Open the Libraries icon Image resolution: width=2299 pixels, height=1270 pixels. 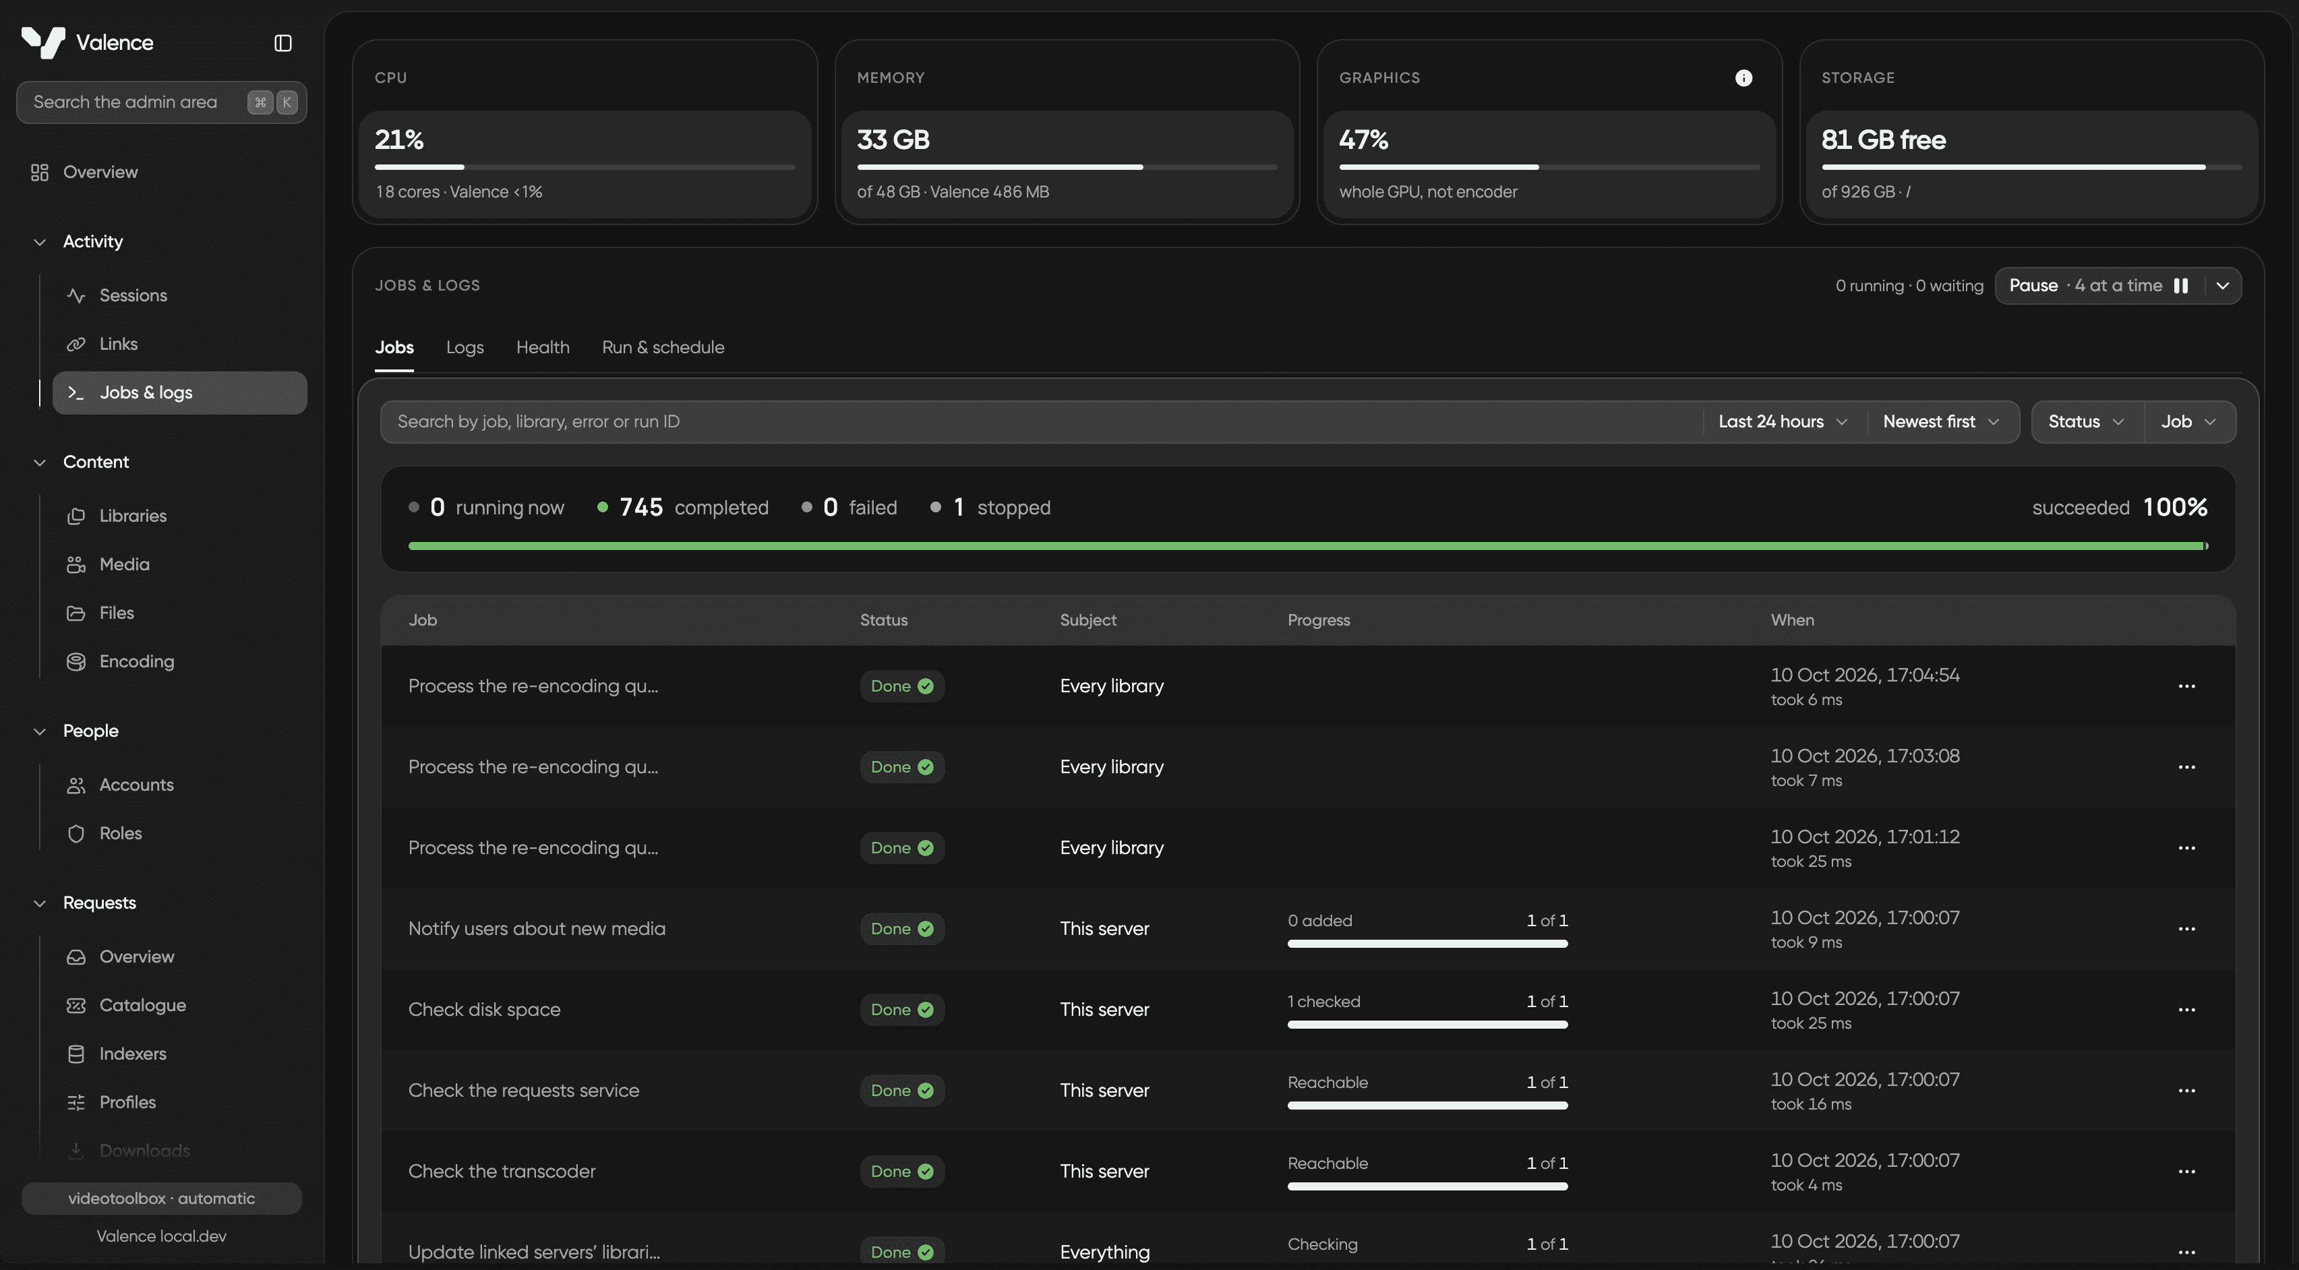76,516
